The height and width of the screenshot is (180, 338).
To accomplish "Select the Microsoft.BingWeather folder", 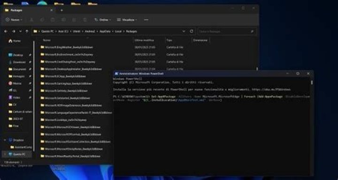I will [67, 47].
